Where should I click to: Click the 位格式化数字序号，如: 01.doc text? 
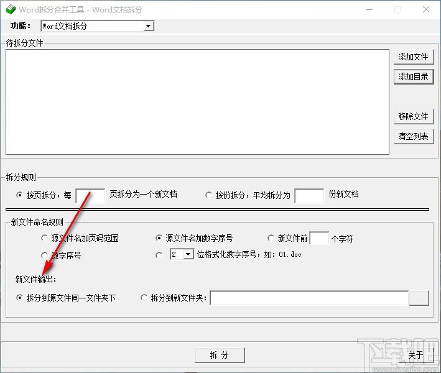249,254
